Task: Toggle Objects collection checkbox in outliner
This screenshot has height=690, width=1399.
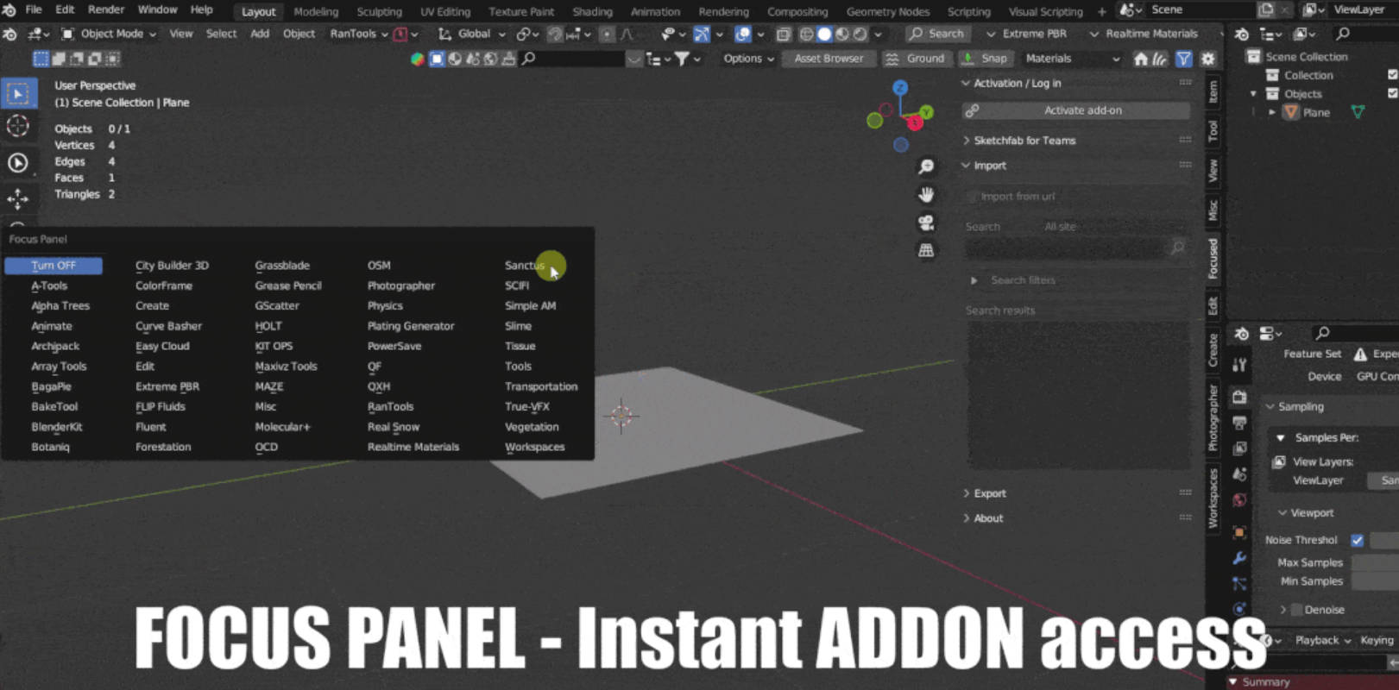Action: point(1392,94)
